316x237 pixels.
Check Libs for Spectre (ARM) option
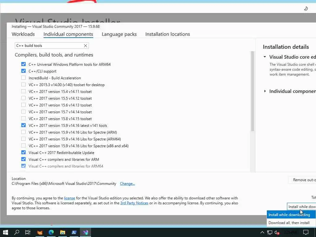point(23,132)
